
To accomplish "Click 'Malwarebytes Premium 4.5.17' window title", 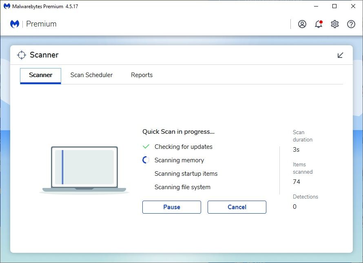I will [45, 7].
